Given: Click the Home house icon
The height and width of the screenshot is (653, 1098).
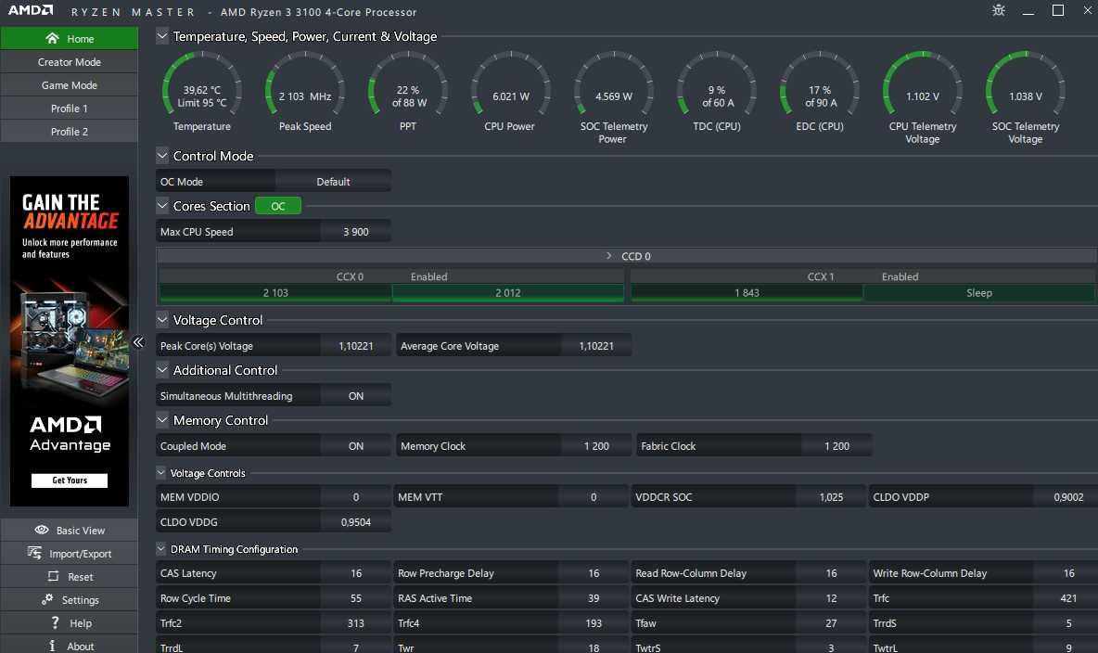Looking at the screenshot, I should 52,38.
